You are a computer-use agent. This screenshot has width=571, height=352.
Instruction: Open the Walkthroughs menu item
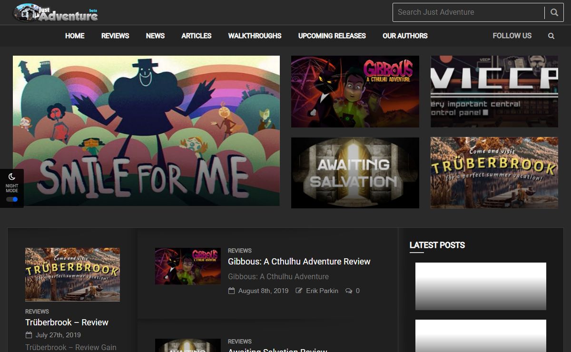pos(255,36)
